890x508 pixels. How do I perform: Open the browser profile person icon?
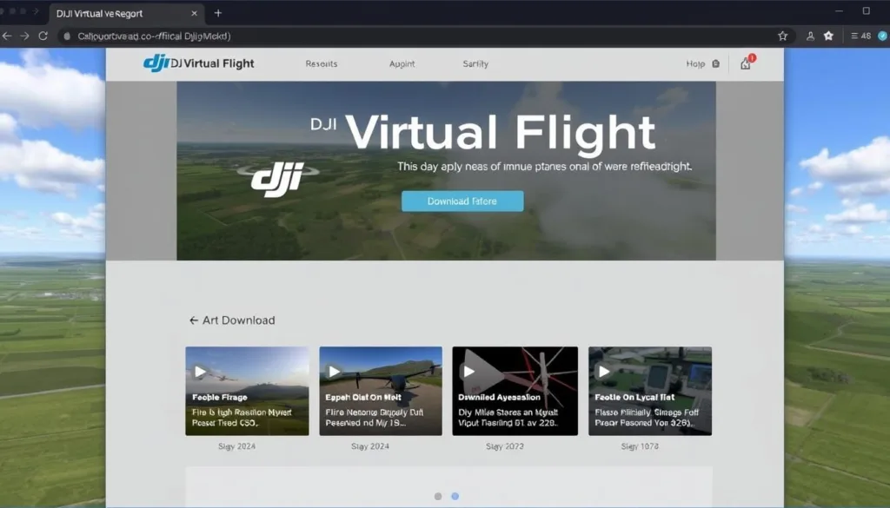[x=811, y=36]
